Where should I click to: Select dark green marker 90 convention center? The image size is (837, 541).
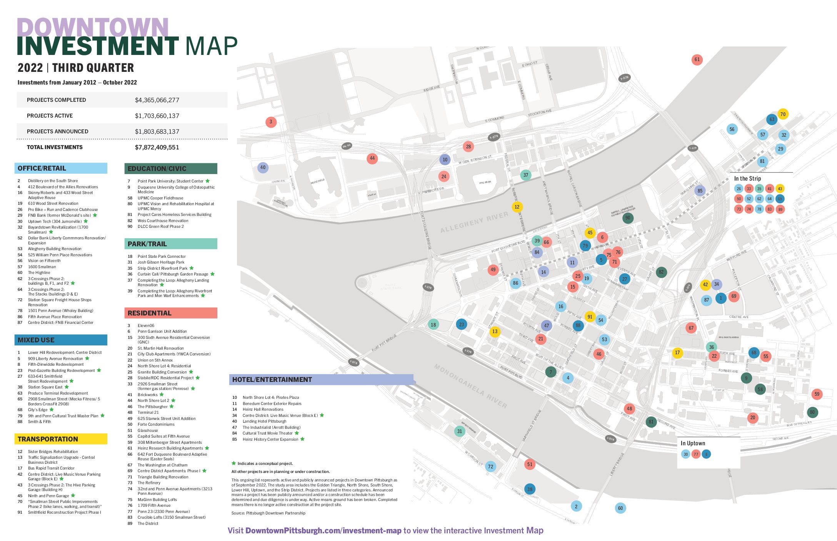[x=628, y=217]
